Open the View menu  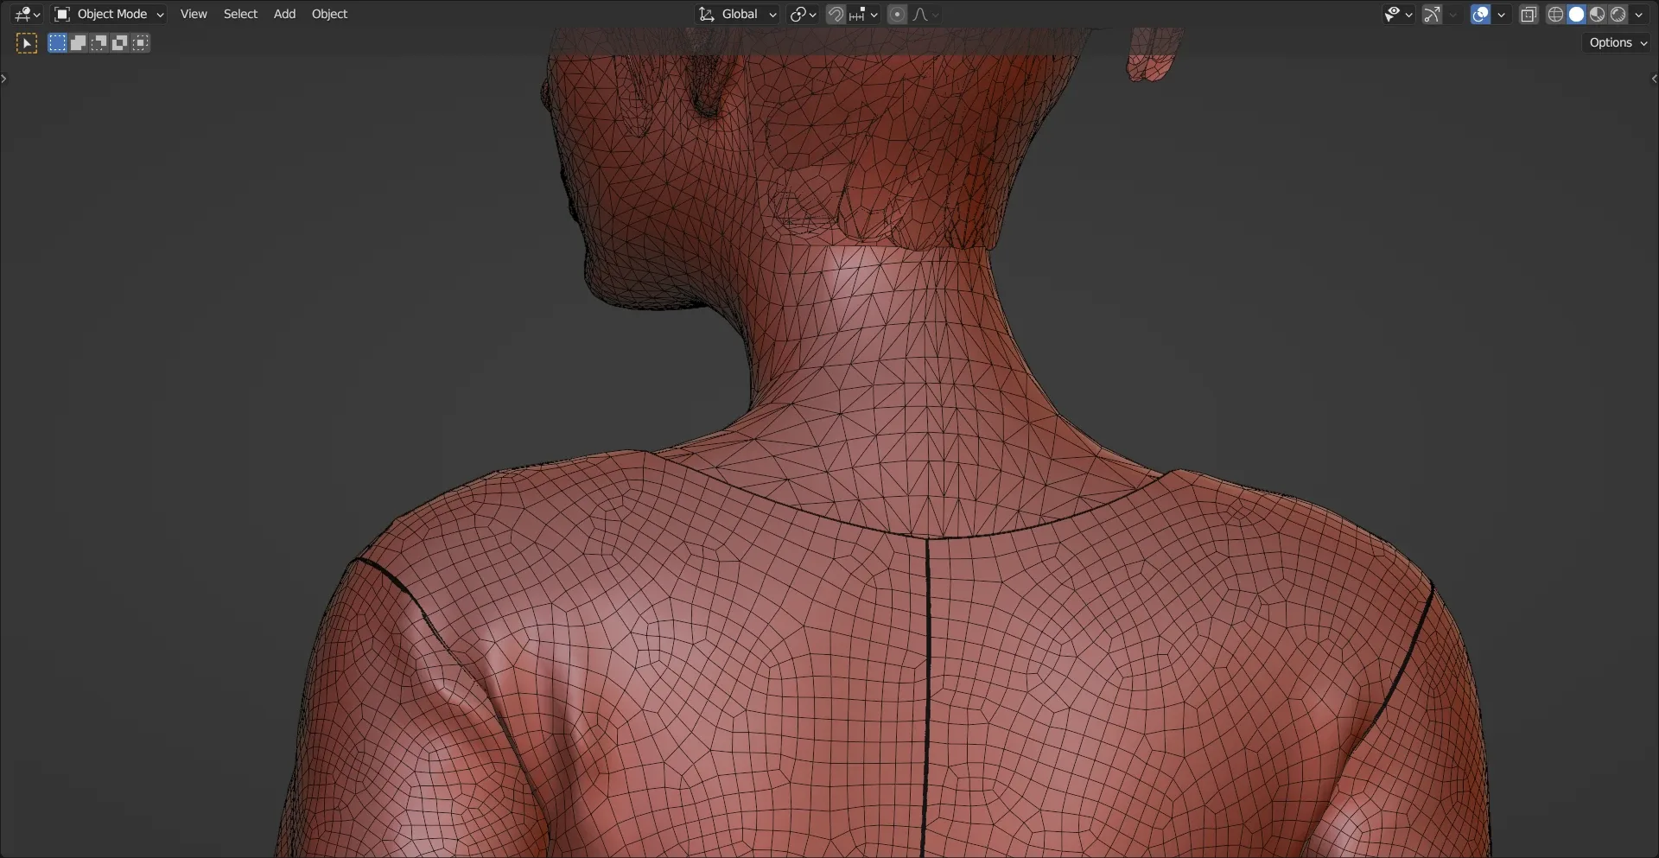194,14
